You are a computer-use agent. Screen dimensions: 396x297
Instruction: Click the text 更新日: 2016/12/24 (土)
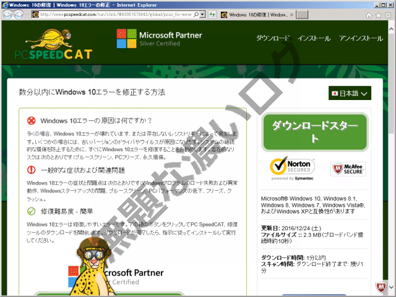pyautogui.click(x=291, y=228)
